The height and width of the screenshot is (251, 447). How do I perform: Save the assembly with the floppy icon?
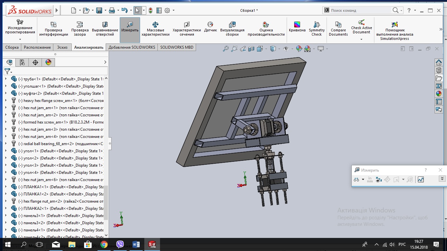click(99, 10)
